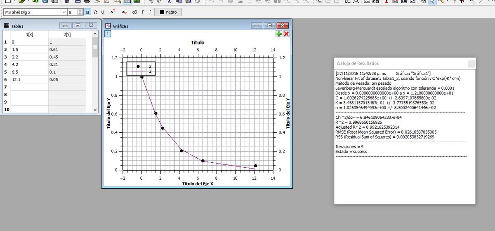Insert lowercase Greek letters with the αβ icon
495x231 pixels.
(134, 12)
